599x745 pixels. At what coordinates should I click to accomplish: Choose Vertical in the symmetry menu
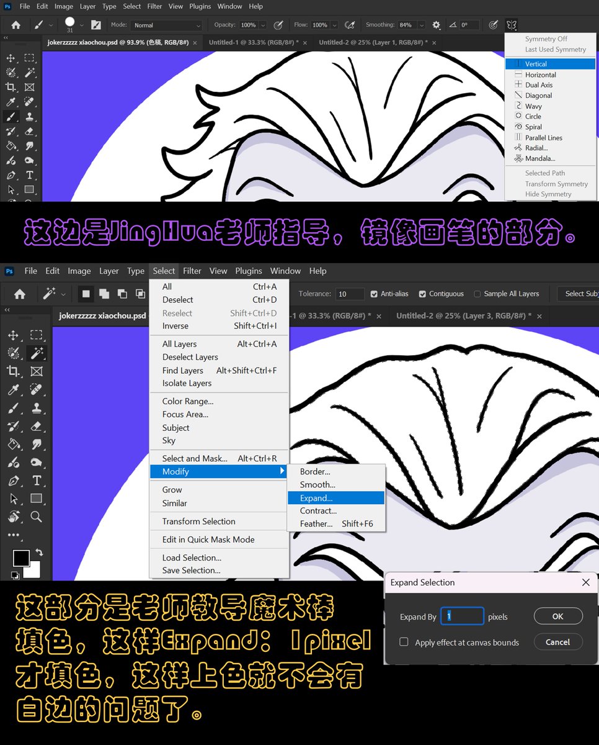pyautogui.click(x=551, y=64)
